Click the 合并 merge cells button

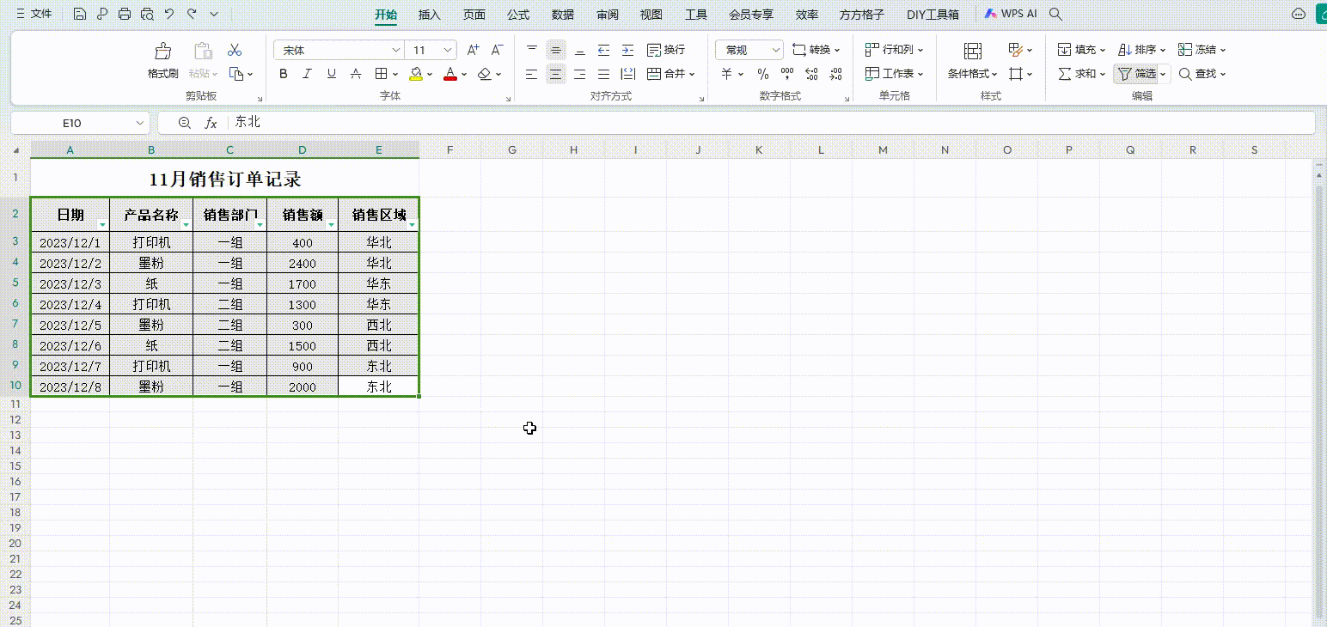click(x=670, y=74)
